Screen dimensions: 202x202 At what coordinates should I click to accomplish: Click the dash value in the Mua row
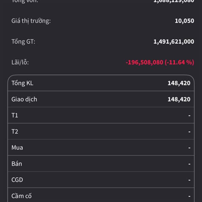(189, 147)
